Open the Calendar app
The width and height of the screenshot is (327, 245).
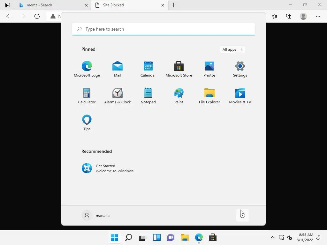pyautogui.click(x=148, y=69)
